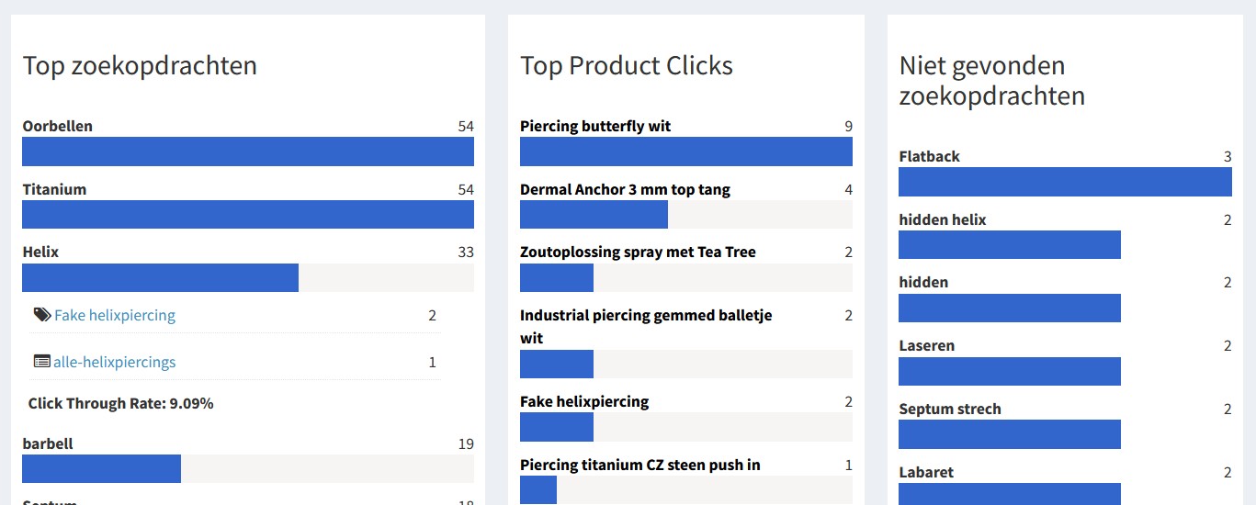This screenshot has width=1256, height=505.
Task: Click Industrial piercing gemmed balletje wit
Action: tap(646, 316)
